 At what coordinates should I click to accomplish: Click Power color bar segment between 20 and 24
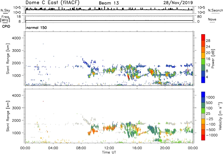(x=203, y=49)
